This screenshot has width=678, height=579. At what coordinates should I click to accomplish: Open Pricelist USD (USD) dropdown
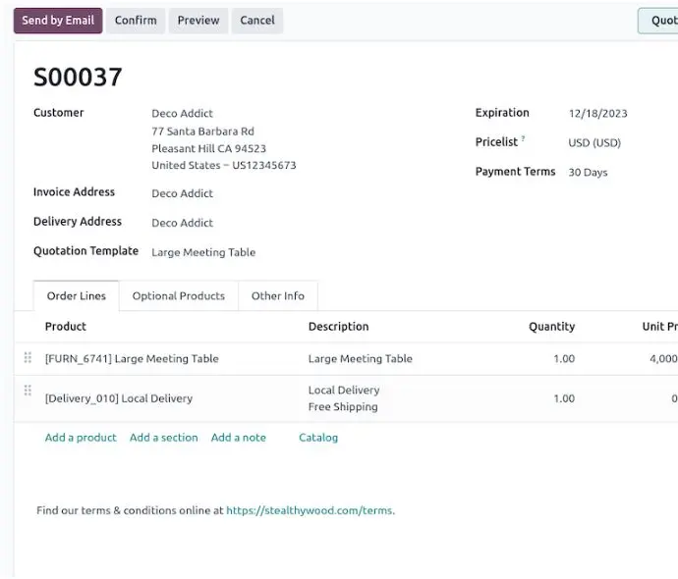[x=594, y=143]
